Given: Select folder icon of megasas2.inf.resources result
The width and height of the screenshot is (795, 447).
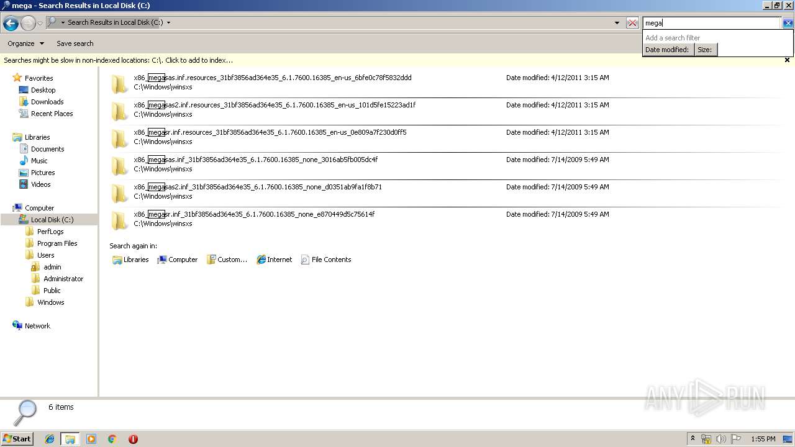Looking at the screenshot, I should [119, 111].
